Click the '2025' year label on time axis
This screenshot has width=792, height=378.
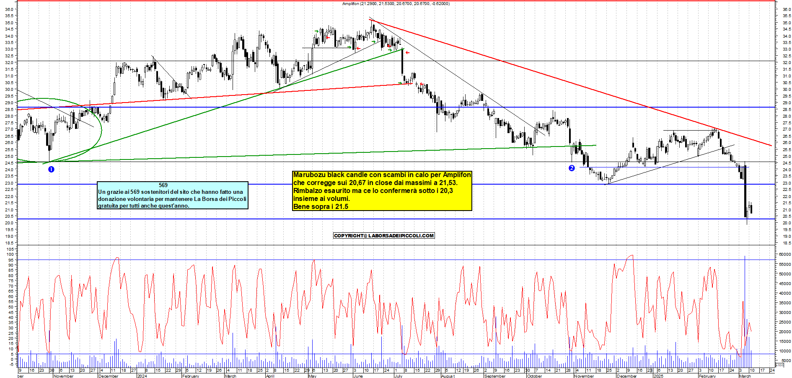(x=659, y=376)
